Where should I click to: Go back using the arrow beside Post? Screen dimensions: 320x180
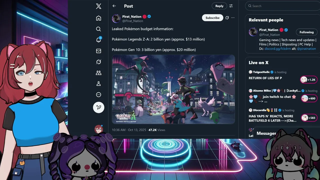pyautogui.click(x=114, y=6)
